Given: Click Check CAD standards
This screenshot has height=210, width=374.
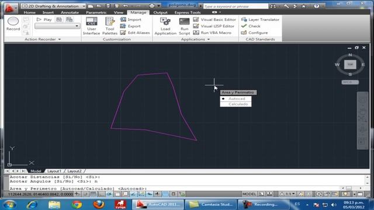Looking at the screenshot, I should [x=251, y=26].
